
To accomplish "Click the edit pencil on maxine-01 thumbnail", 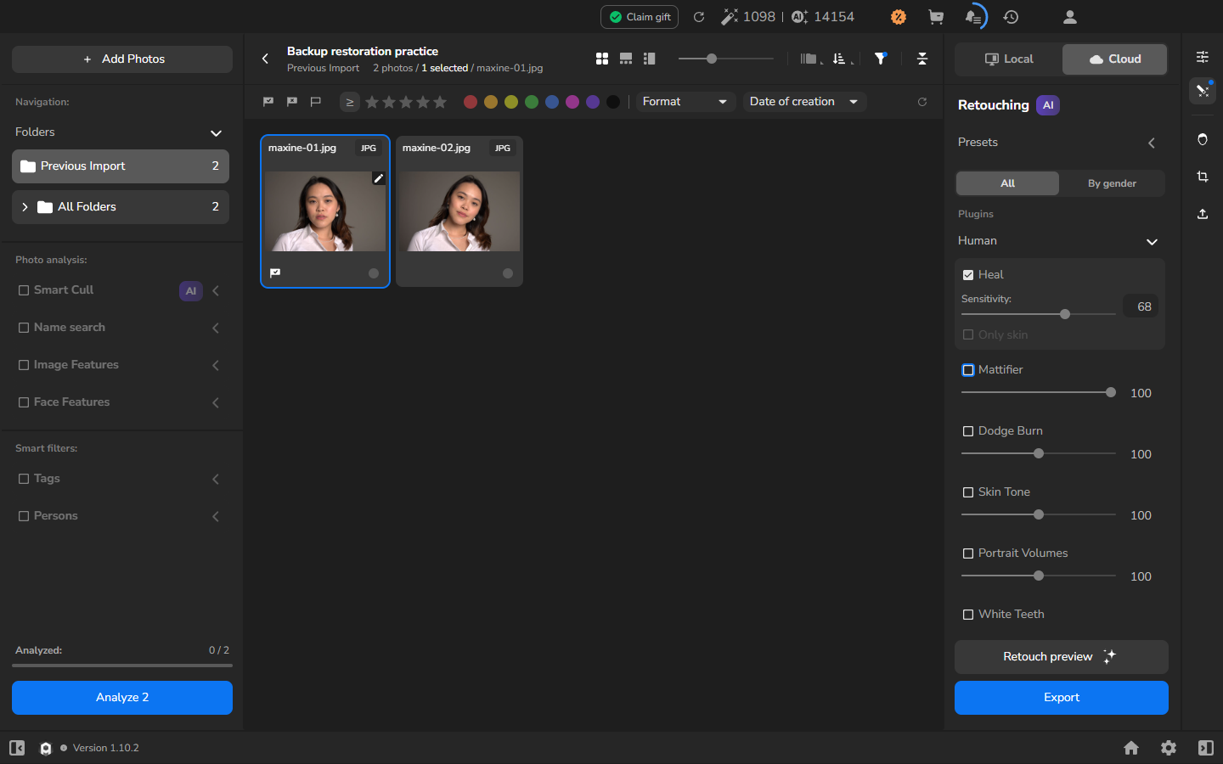I will point(379,178).
